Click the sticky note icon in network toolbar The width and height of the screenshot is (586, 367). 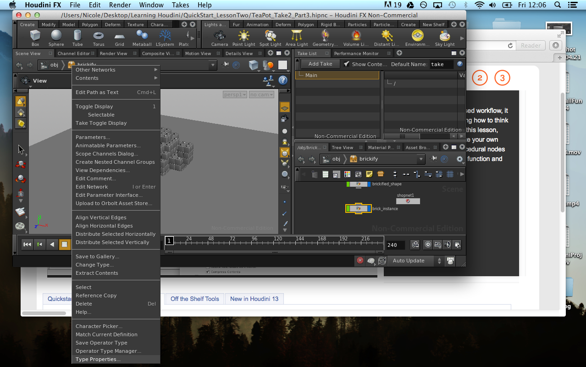point(370,174)
